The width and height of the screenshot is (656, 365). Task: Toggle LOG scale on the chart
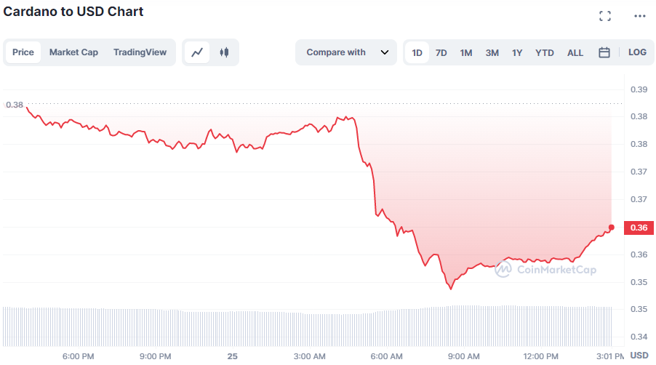click(637, 52)
